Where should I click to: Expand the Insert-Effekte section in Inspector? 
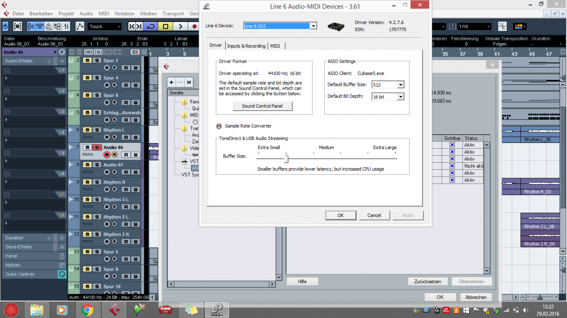tap(34, 61)
